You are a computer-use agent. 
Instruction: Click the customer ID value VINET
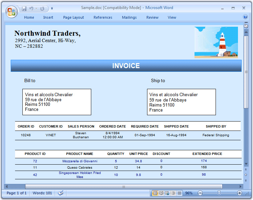pos(51,135)
